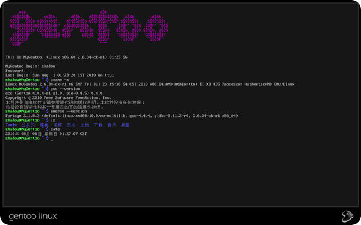
Task: Click the 'Password:' prompt line
Action: 16,71
